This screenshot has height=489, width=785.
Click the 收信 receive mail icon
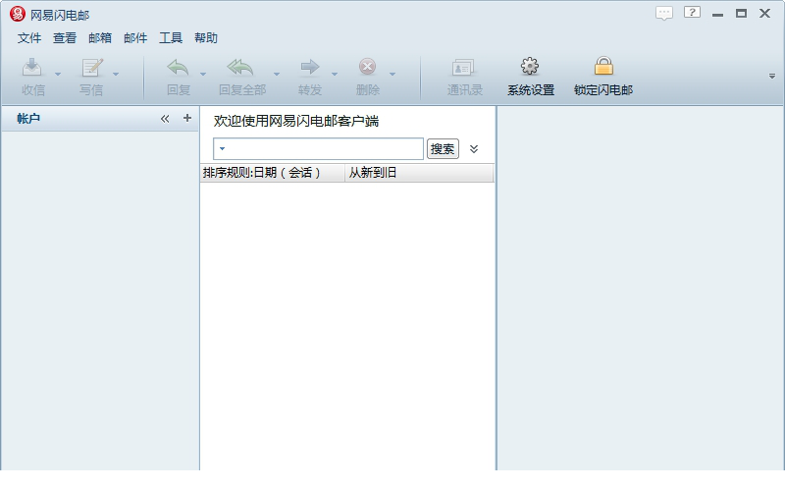(32, 67)
